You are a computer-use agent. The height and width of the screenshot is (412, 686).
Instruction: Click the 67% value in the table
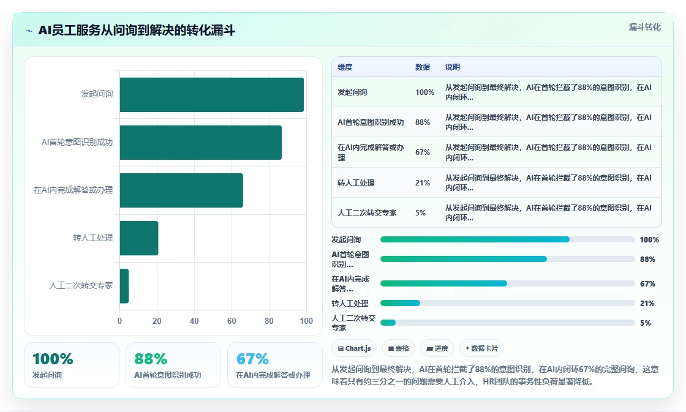pos(423,152)
